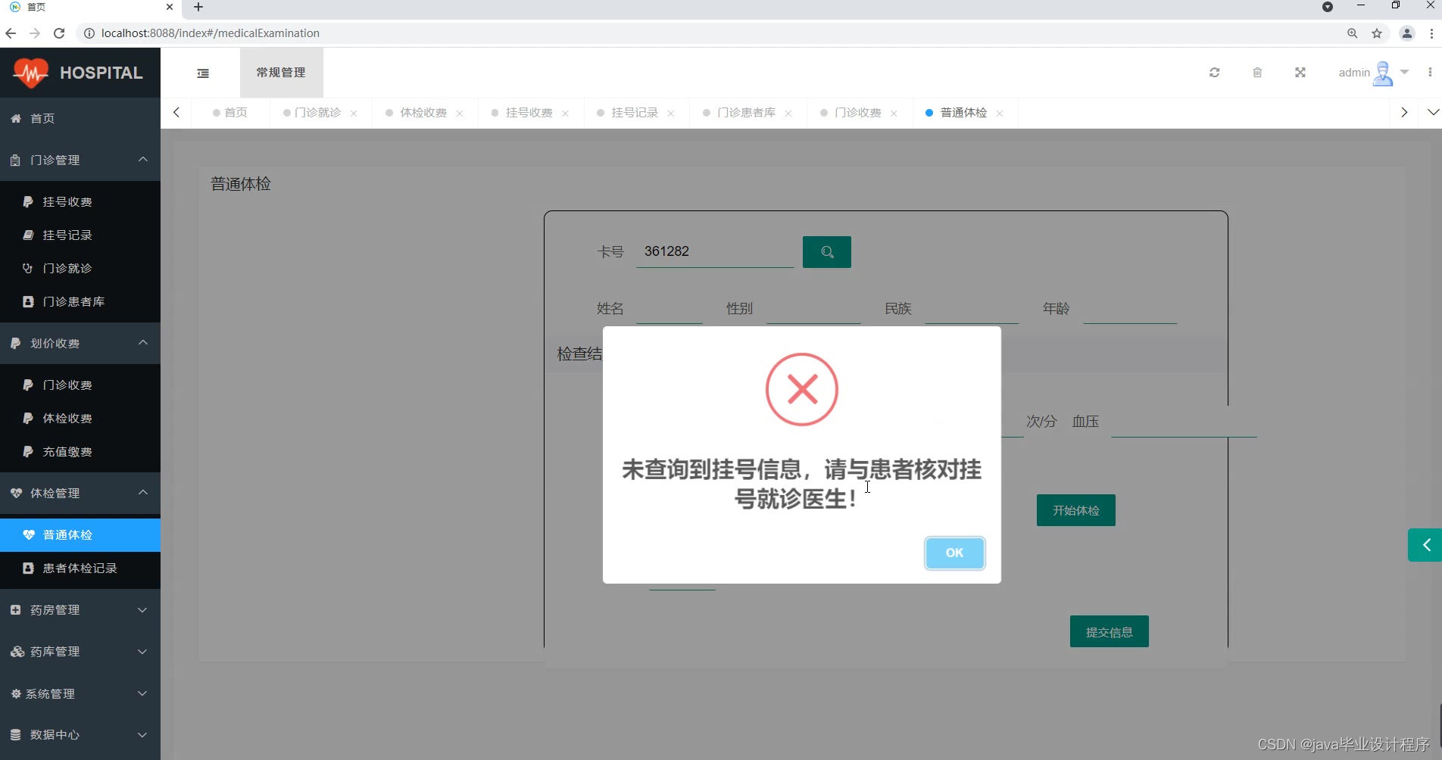Open 体检收费 in the sidebar
This screenshot has width=1442, height=760.
[x=80, y=418]
